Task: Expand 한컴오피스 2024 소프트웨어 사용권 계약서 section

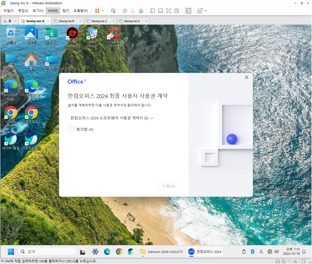Action: (112, 118)
